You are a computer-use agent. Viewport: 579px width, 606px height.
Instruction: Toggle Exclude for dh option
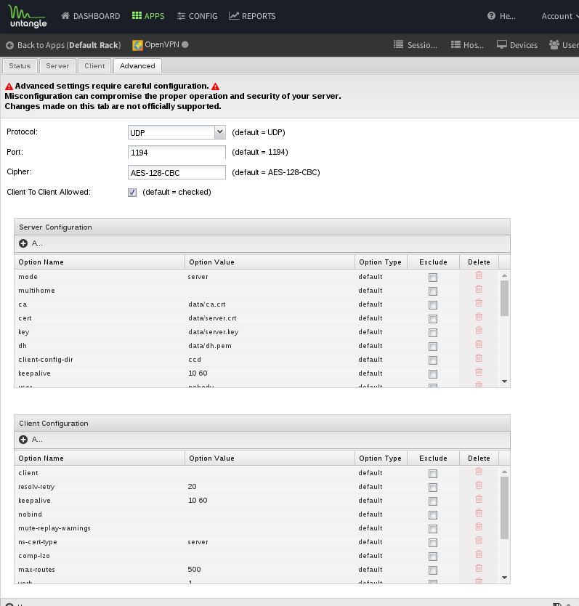tap(433, 347)
